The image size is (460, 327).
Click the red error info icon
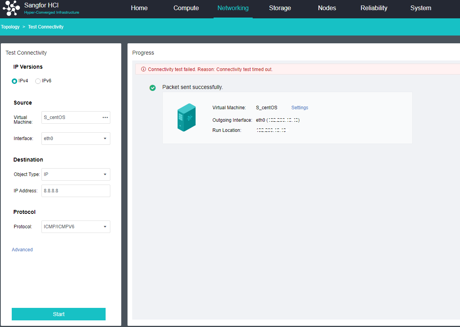(x=143, y=69)
